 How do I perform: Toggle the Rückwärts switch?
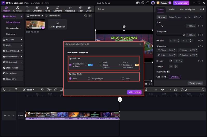[x=168, y=71]
